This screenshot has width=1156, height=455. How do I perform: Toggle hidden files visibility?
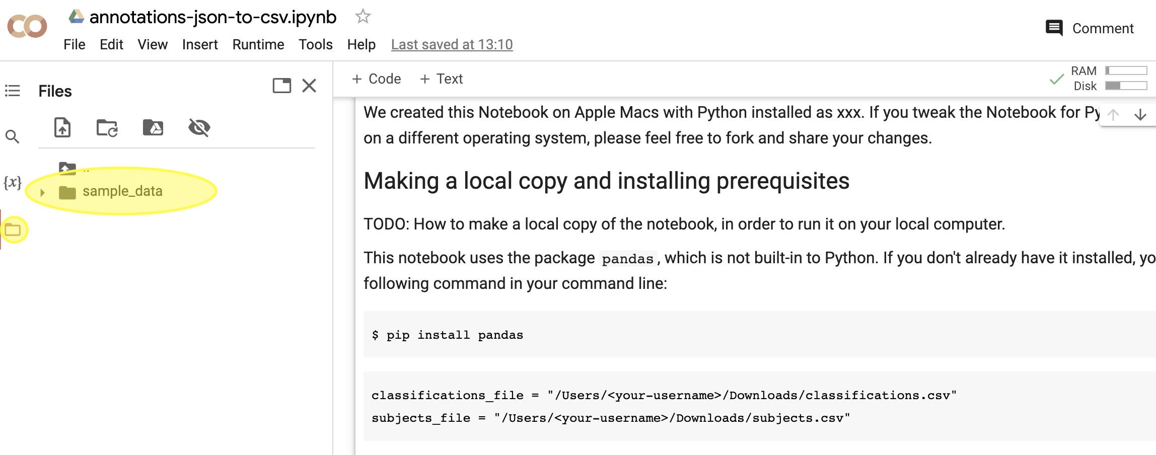[x=199, y=128]
